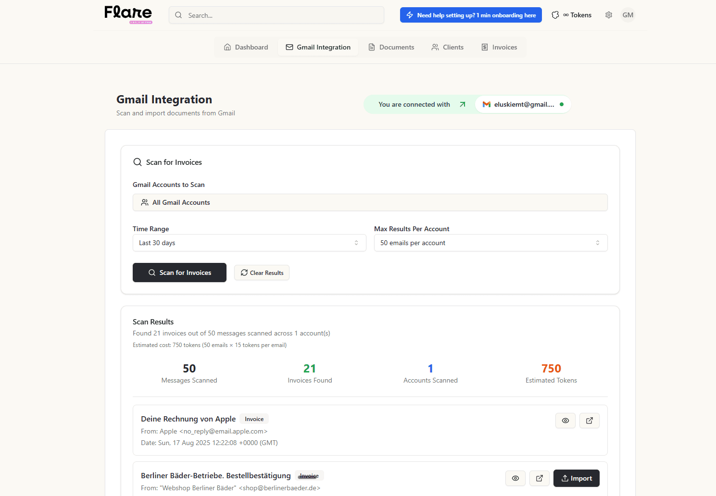The height and width of the screenshot is (496, 716).
Task: Click the Clear Results button
Action: [262, 273]
